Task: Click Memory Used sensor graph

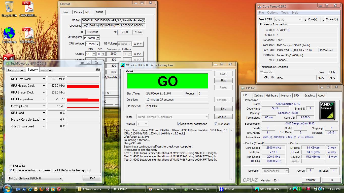Action: tap(83, 106)
